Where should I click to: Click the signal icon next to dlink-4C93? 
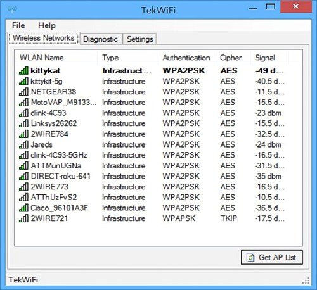23,113
